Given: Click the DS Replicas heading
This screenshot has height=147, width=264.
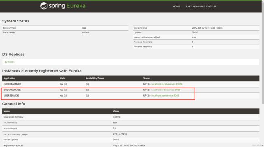Looking at the screenshot, I should pyautogui.click(x=13, y=54).
